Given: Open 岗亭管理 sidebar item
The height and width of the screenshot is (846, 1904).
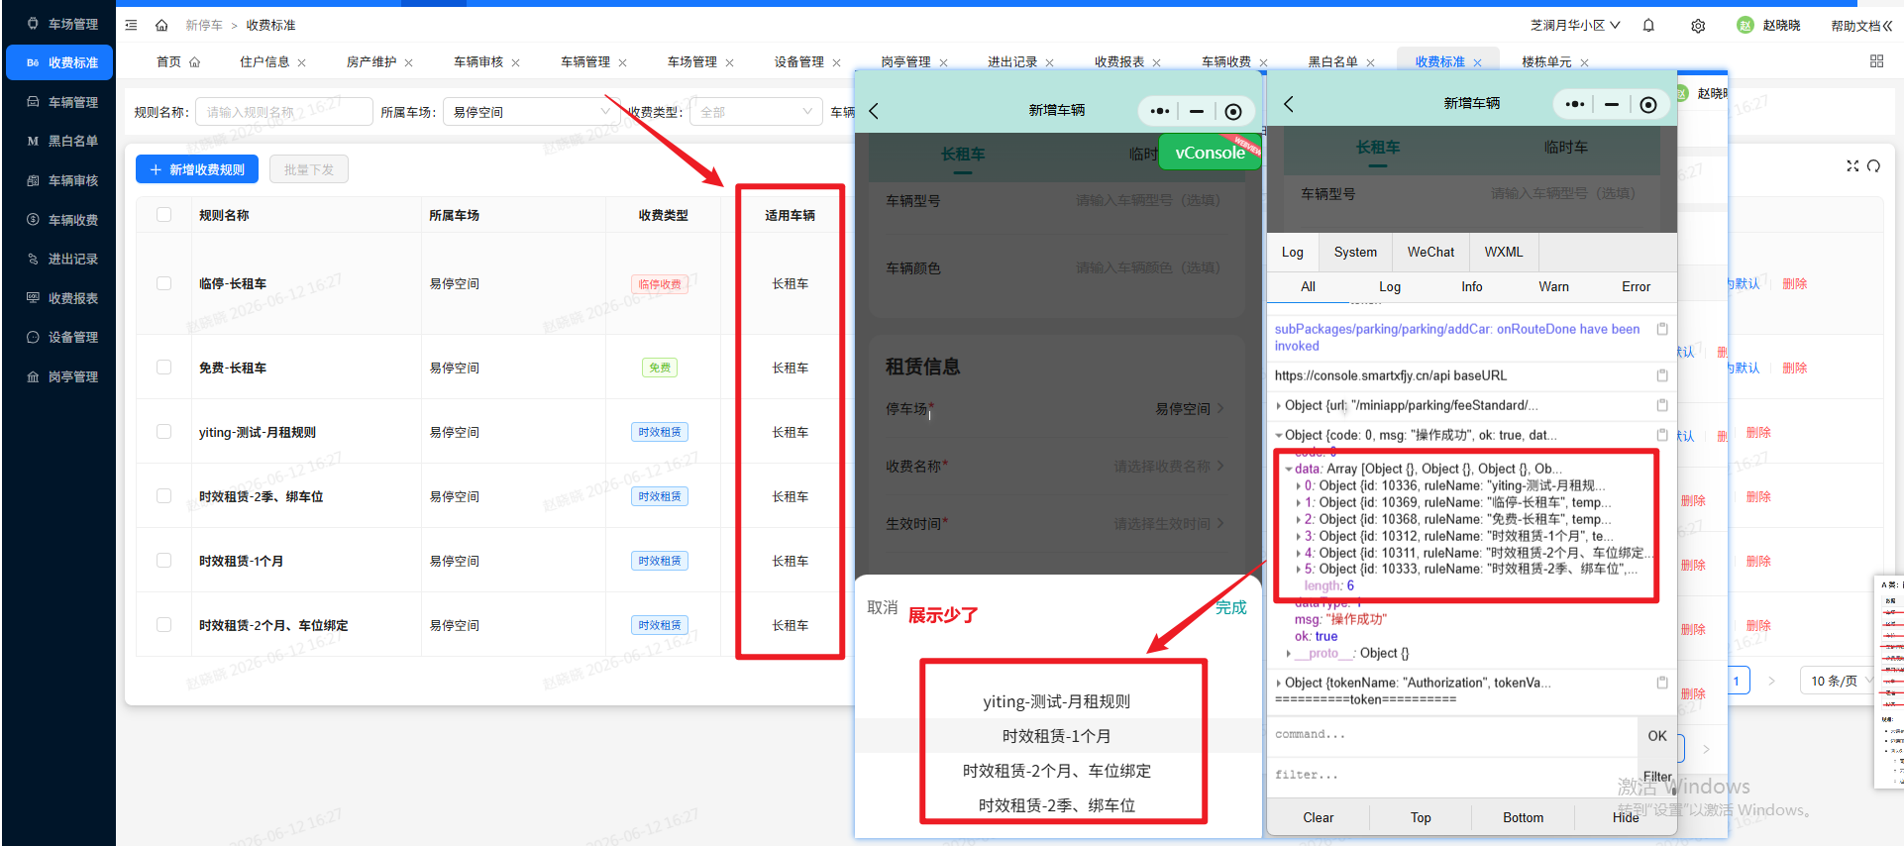Looking at the screenshot, I should coord(61,376).
